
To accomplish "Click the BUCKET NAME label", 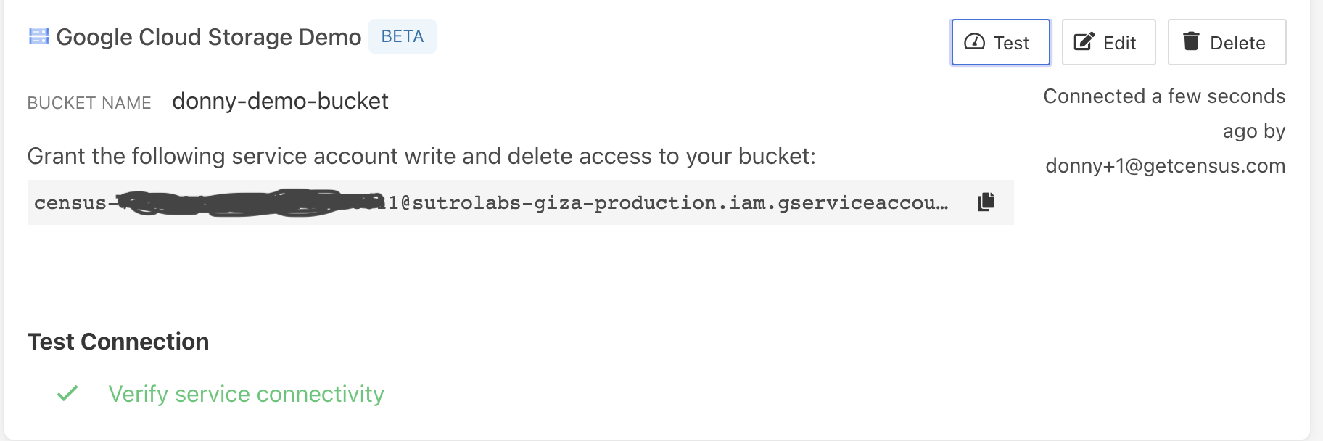I will coord(89,103).
